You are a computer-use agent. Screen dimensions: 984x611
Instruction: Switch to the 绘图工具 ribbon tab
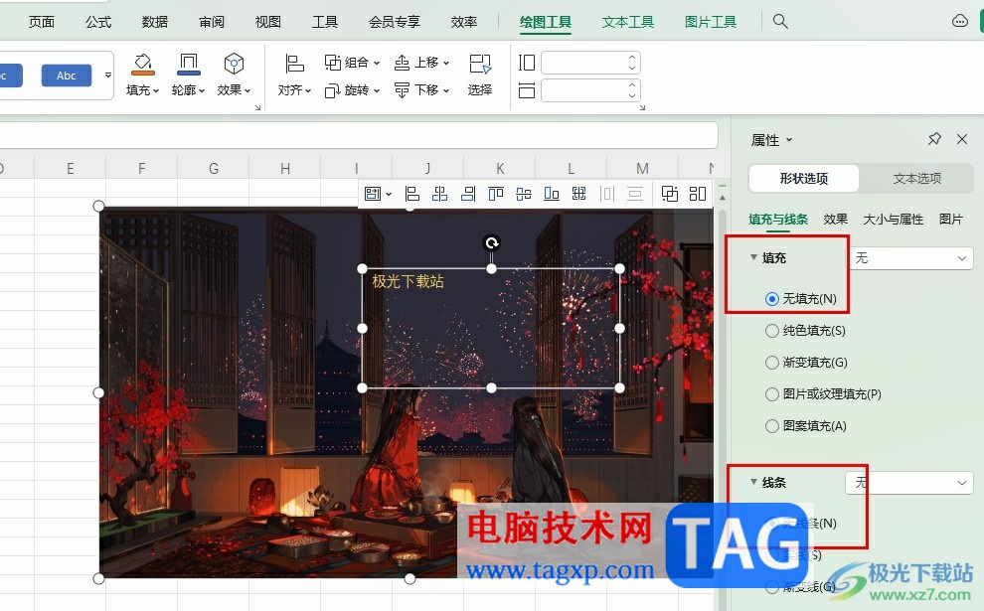[x=546, y=22]
